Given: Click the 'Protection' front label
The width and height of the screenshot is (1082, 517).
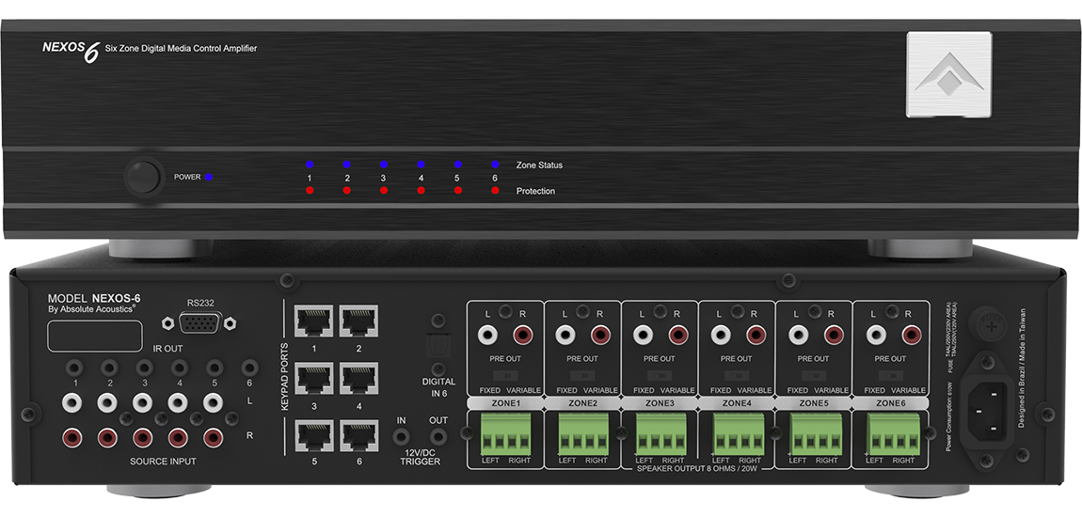Looking at the screenshot, I should point(535,191).
